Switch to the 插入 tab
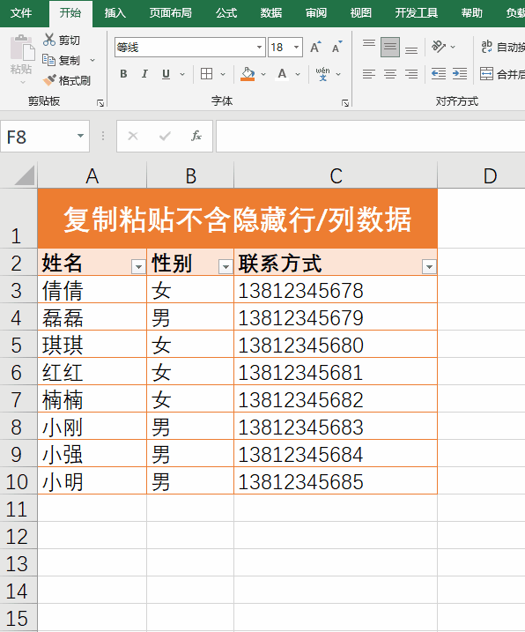 (x=115, y=13)
